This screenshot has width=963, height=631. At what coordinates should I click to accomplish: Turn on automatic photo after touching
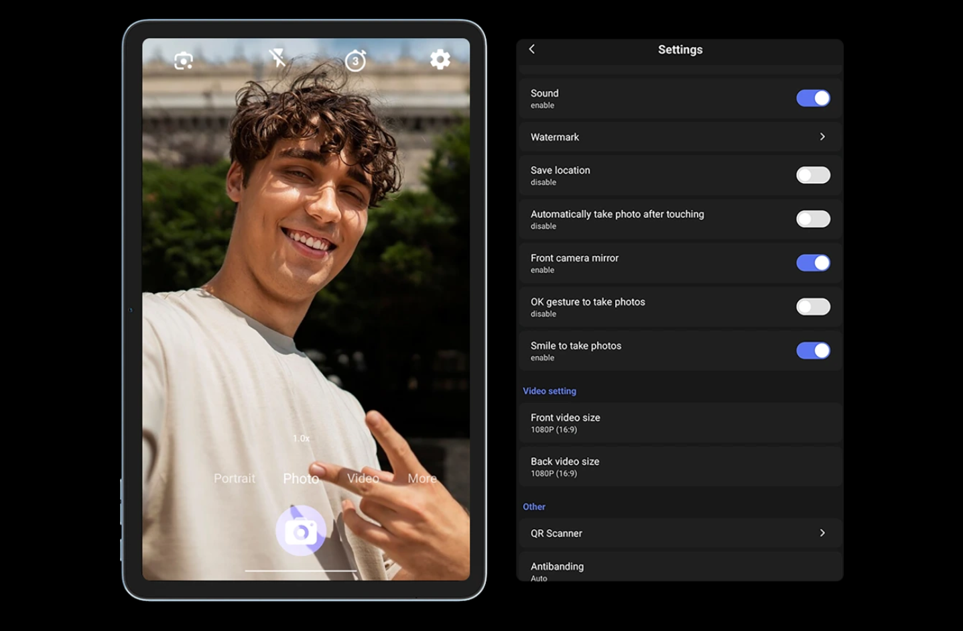pos(812,219)
